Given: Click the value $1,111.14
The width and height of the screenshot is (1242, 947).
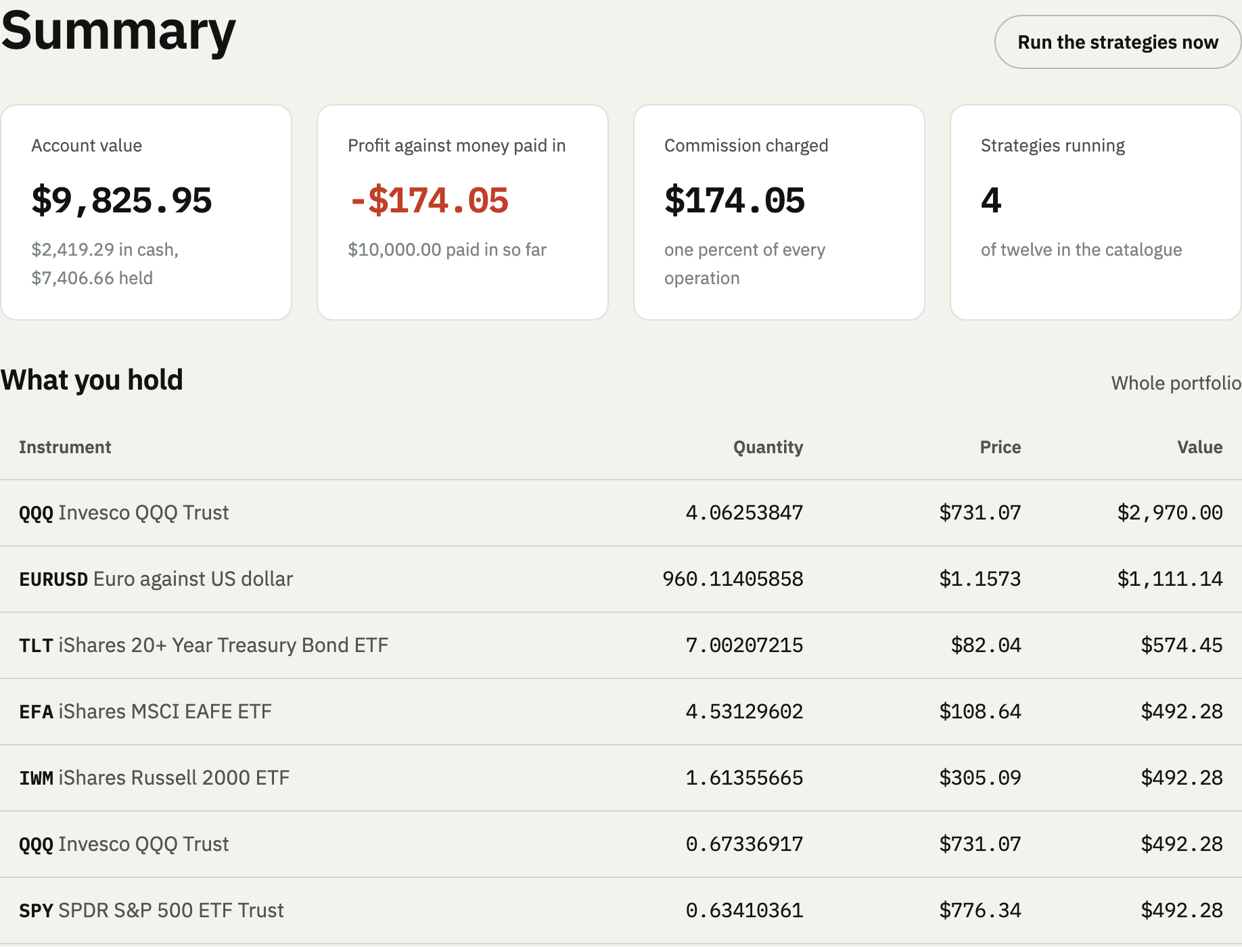Looking at the screenshot, I should pos(1170,579).
